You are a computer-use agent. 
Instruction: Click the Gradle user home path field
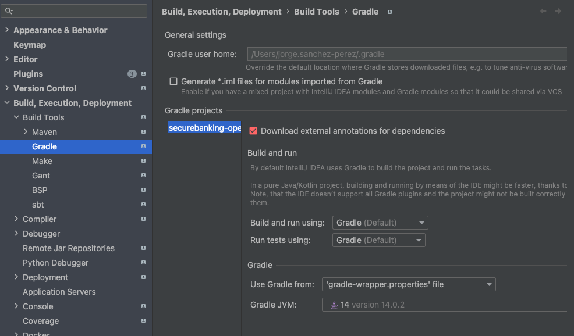[407, 54]
